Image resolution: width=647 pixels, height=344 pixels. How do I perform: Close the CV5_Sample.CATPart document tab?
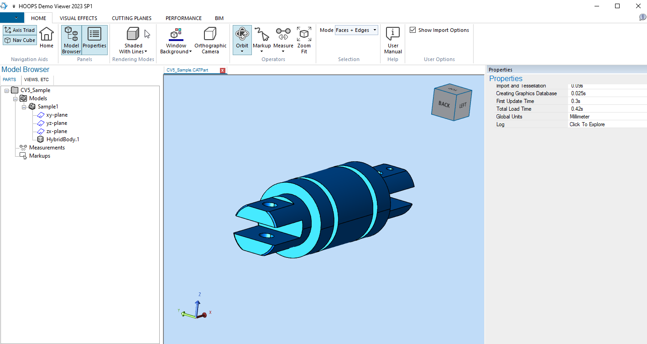tap(223, 70)
